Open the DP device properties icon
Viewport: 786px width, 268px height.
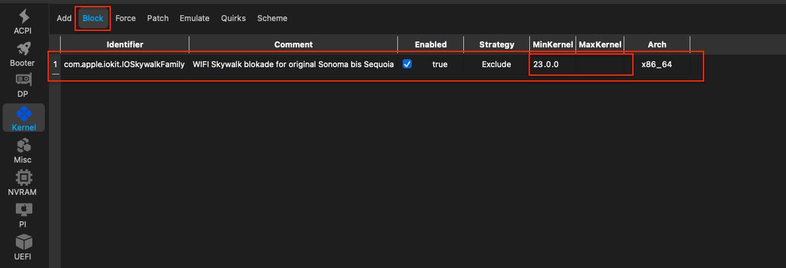point(23,81)
